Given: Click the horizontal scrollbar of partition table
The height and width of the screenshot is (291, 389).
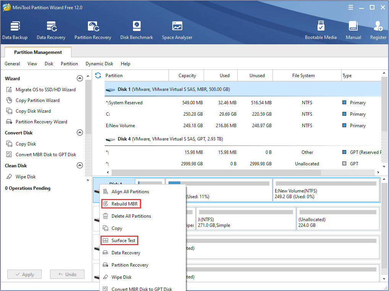Looking at the screenshot, I should coord(216,172).
